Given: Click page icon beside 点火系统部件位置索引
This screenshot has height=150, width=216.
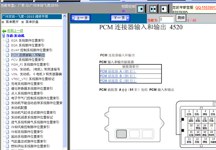Looking at the screenshot, I should point(7,93).
